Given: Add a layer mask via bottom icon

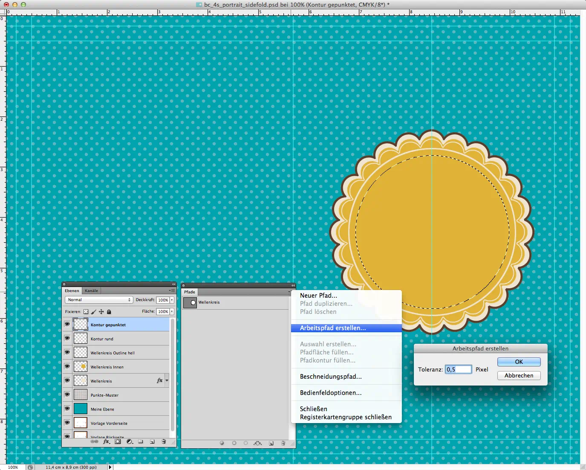Looking at the screenshot, I should [118, 442].
